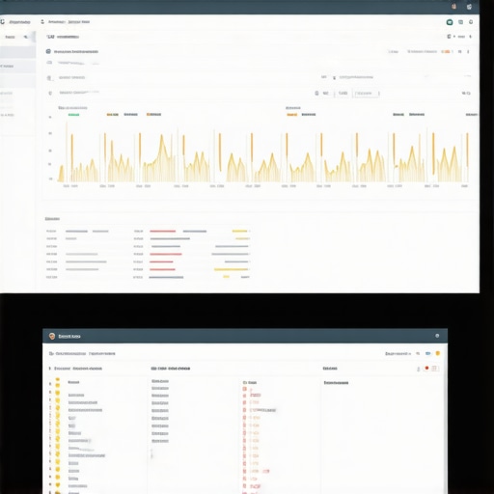The image size is (494, 494).
Task: Click the shield logo in lower window title bar
Action: pos(52,336)
